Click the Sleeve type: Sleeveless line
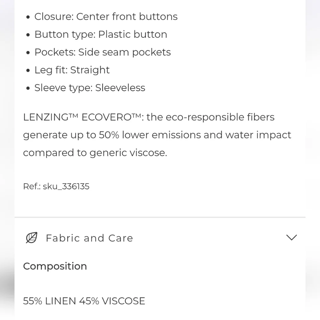320x320 pixels. click(90, 88)
